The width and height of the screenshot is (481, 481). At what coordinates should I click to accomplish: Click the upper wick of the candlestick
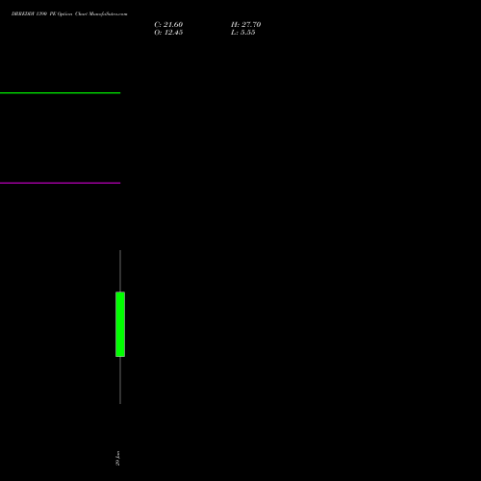click(x=120, y=271)
